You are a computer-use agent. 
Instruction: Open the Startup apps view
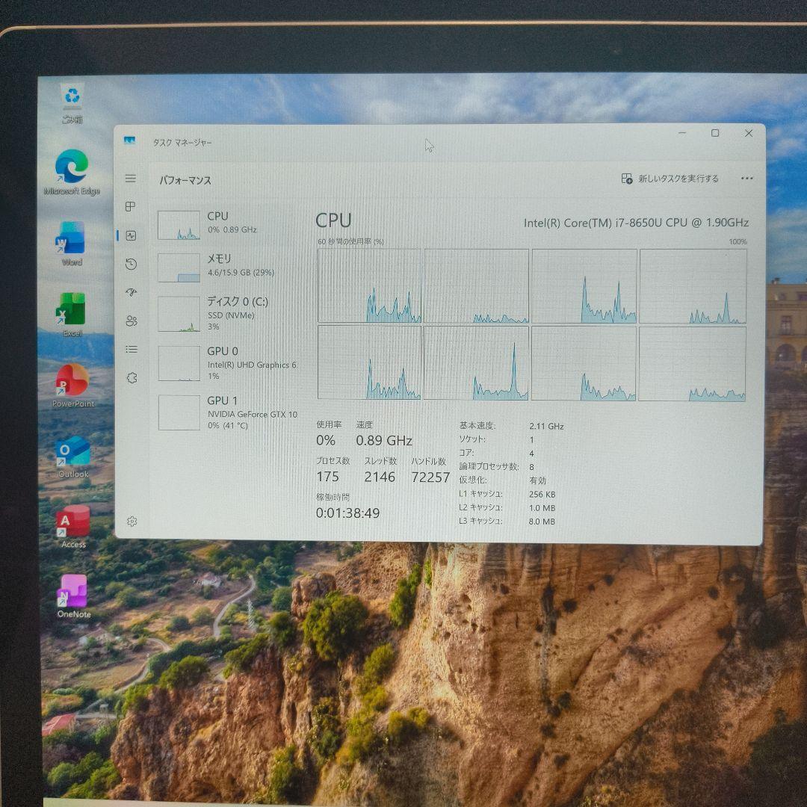tap(131, 292)
